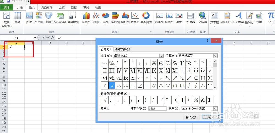The width and height of the screenshot is (275, 133).
Task: Close the Symbol dialog with 关闭 button
Action: [211, 117]
